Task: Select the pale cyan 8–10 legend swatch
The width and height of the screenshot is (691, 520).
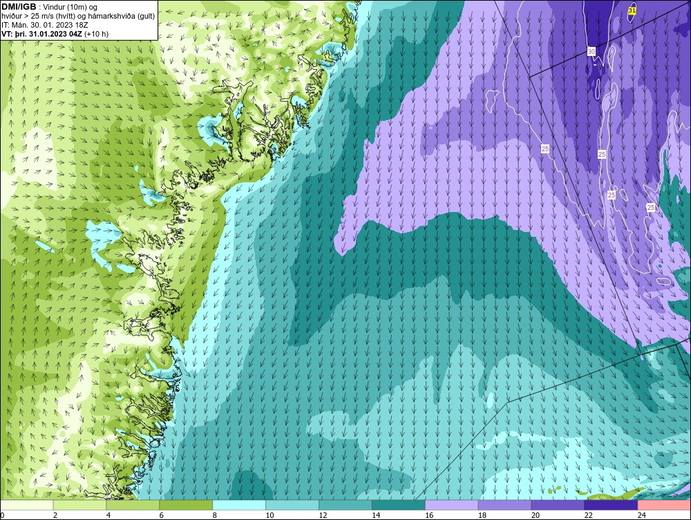Action: click(x=239, y=505)
